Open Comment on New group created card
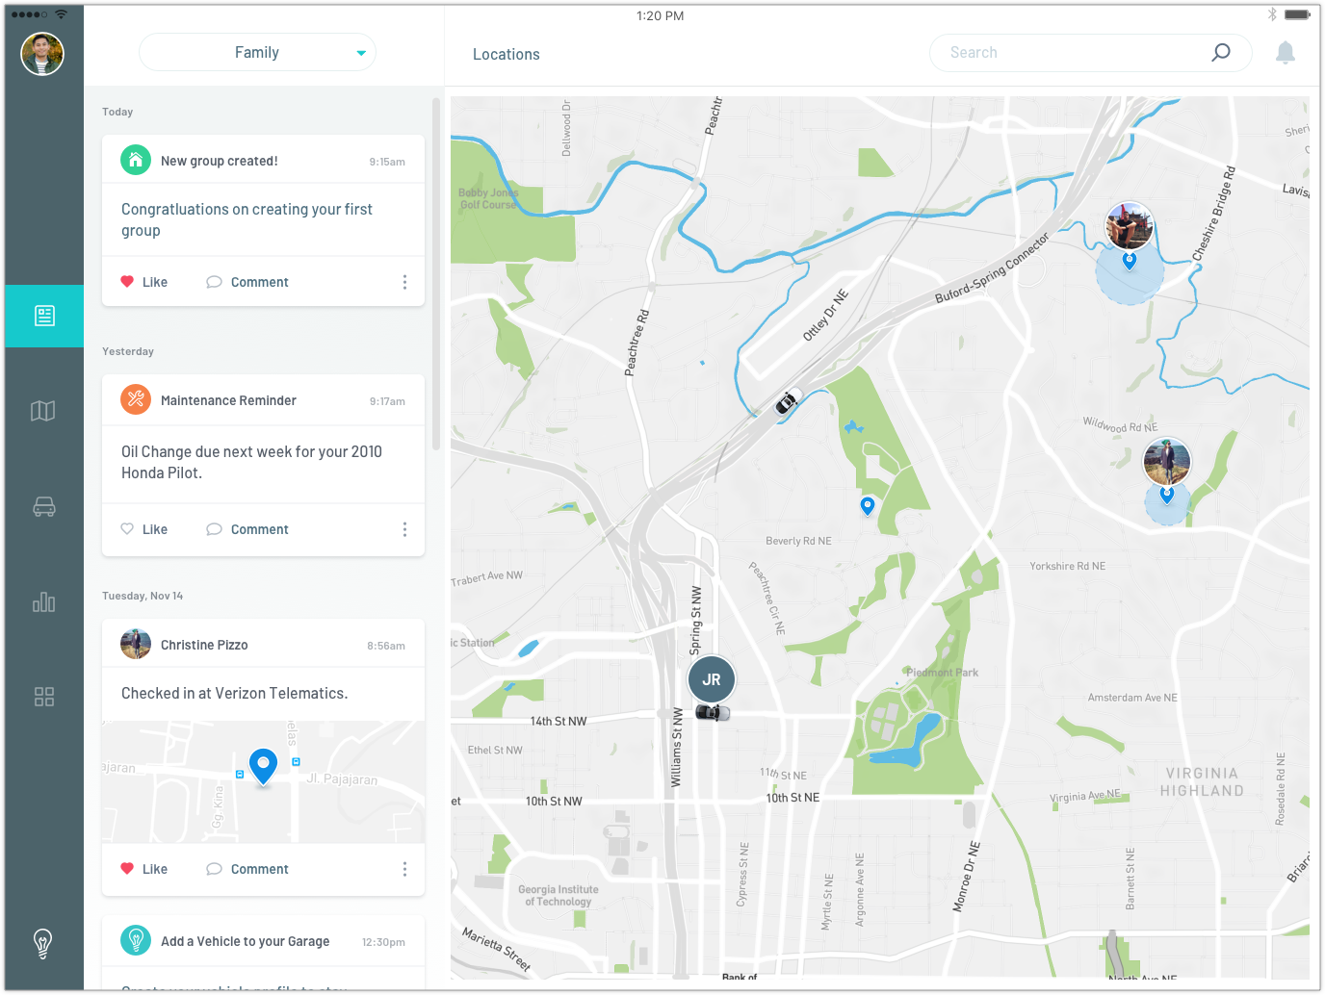Image resolution: width=1325 pixels, height=995 pixels. (x=247, y=282)
